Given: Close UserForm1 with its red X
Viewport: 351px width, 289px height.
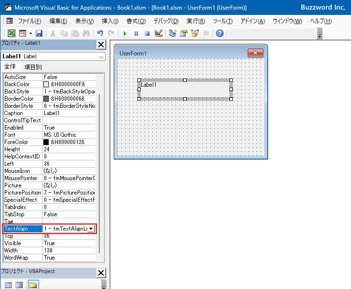Looking at the screenshot, I should tap(256, 53).
